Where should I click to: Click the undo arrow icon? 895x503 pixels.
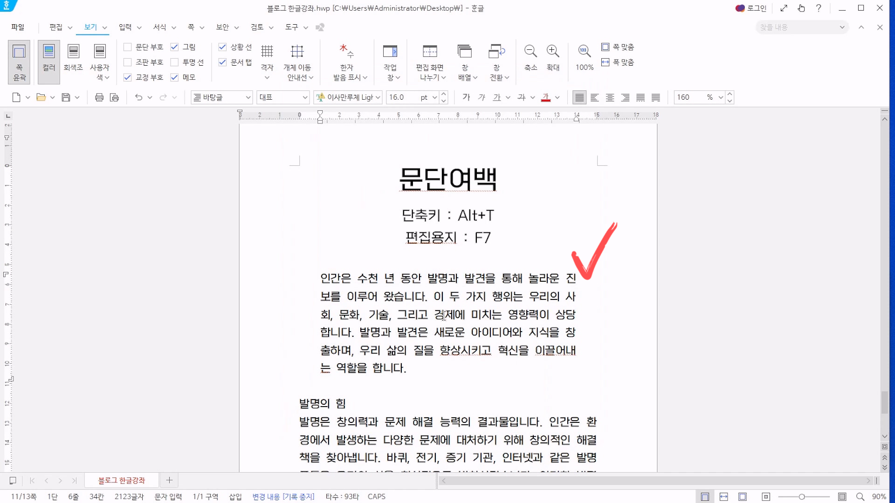(x=138, y=97)
